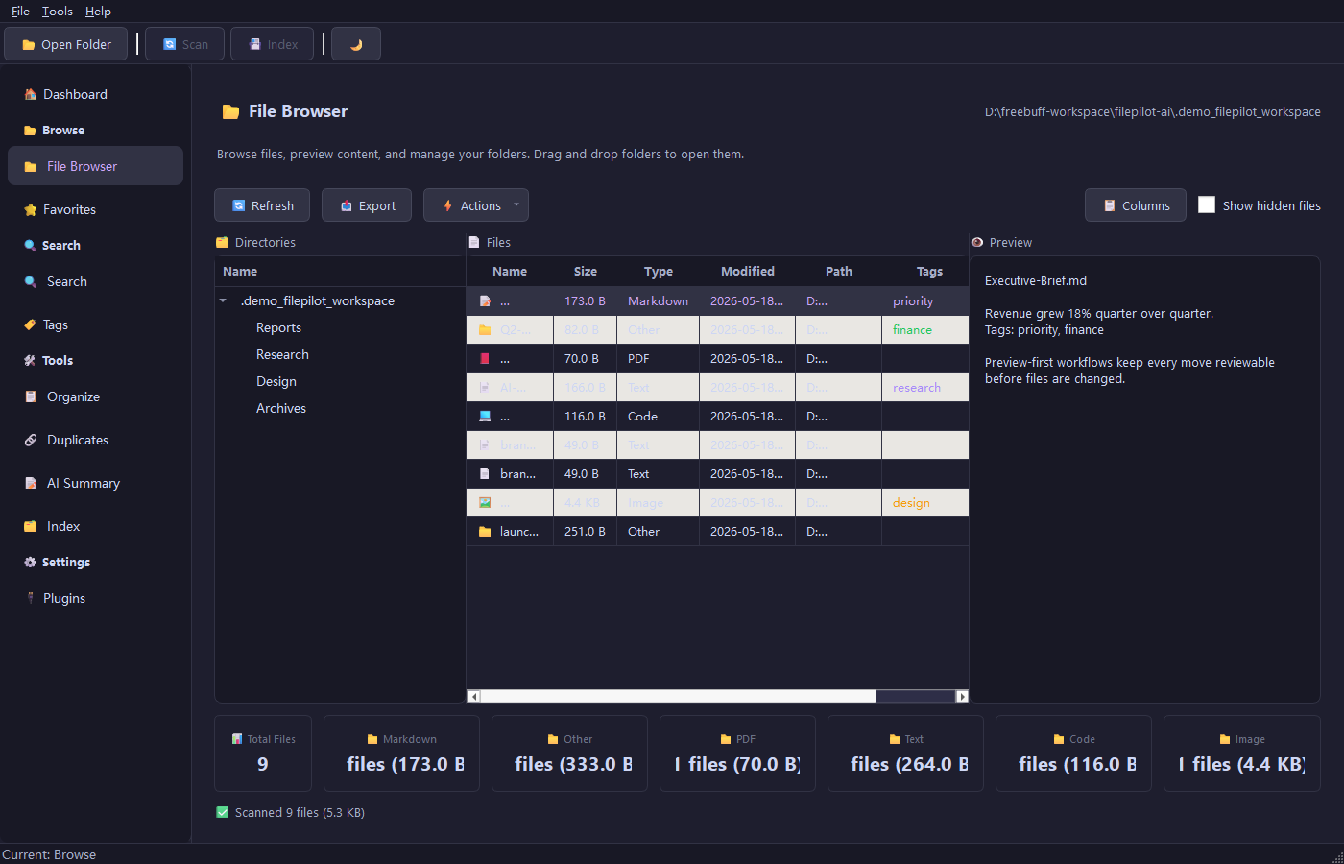Sort files by Name column
The height and width of the screenshot is (864, 1344).
[x=510, y=272]
